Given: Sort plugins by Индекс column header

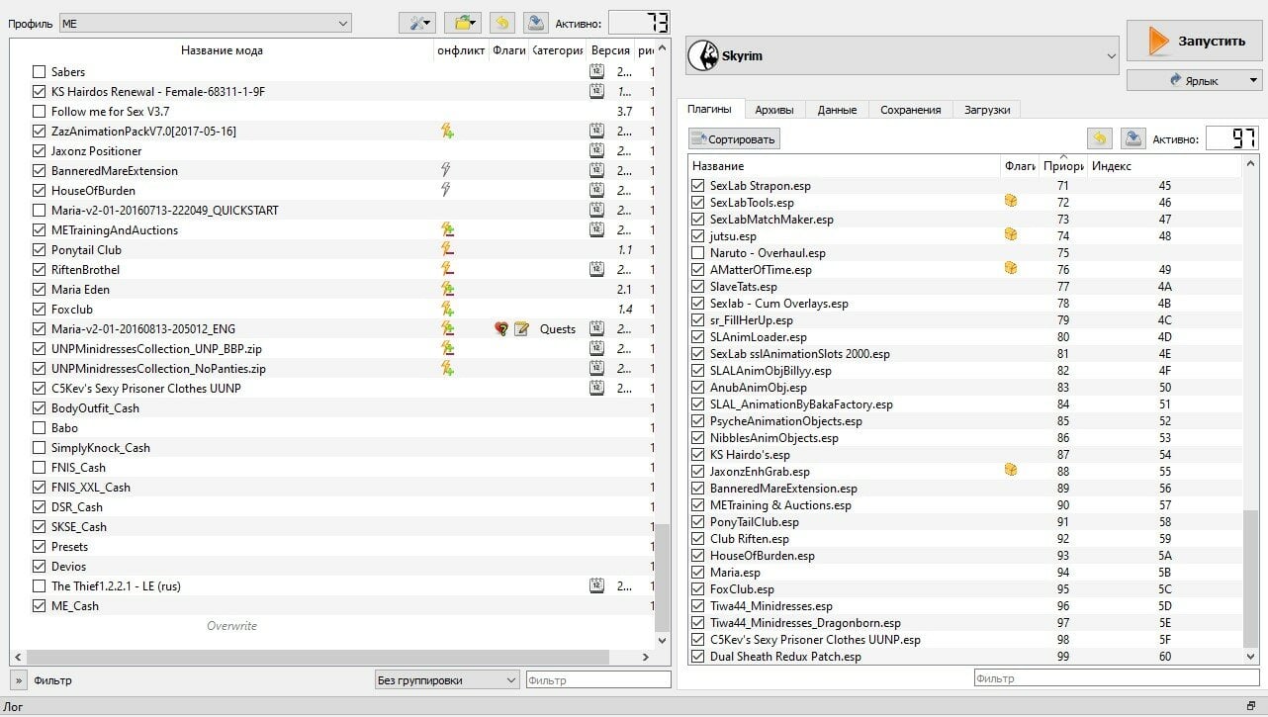Looking at the screenshot, I should (x=1164, y=166).
